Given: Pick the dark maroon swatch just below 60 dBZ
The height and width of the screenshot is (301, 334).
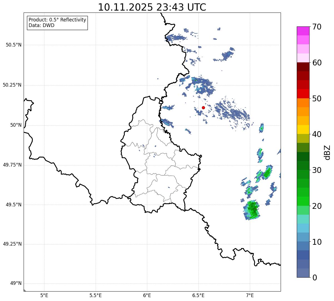Looking at the screenshot, I should [x=303, y=67].
